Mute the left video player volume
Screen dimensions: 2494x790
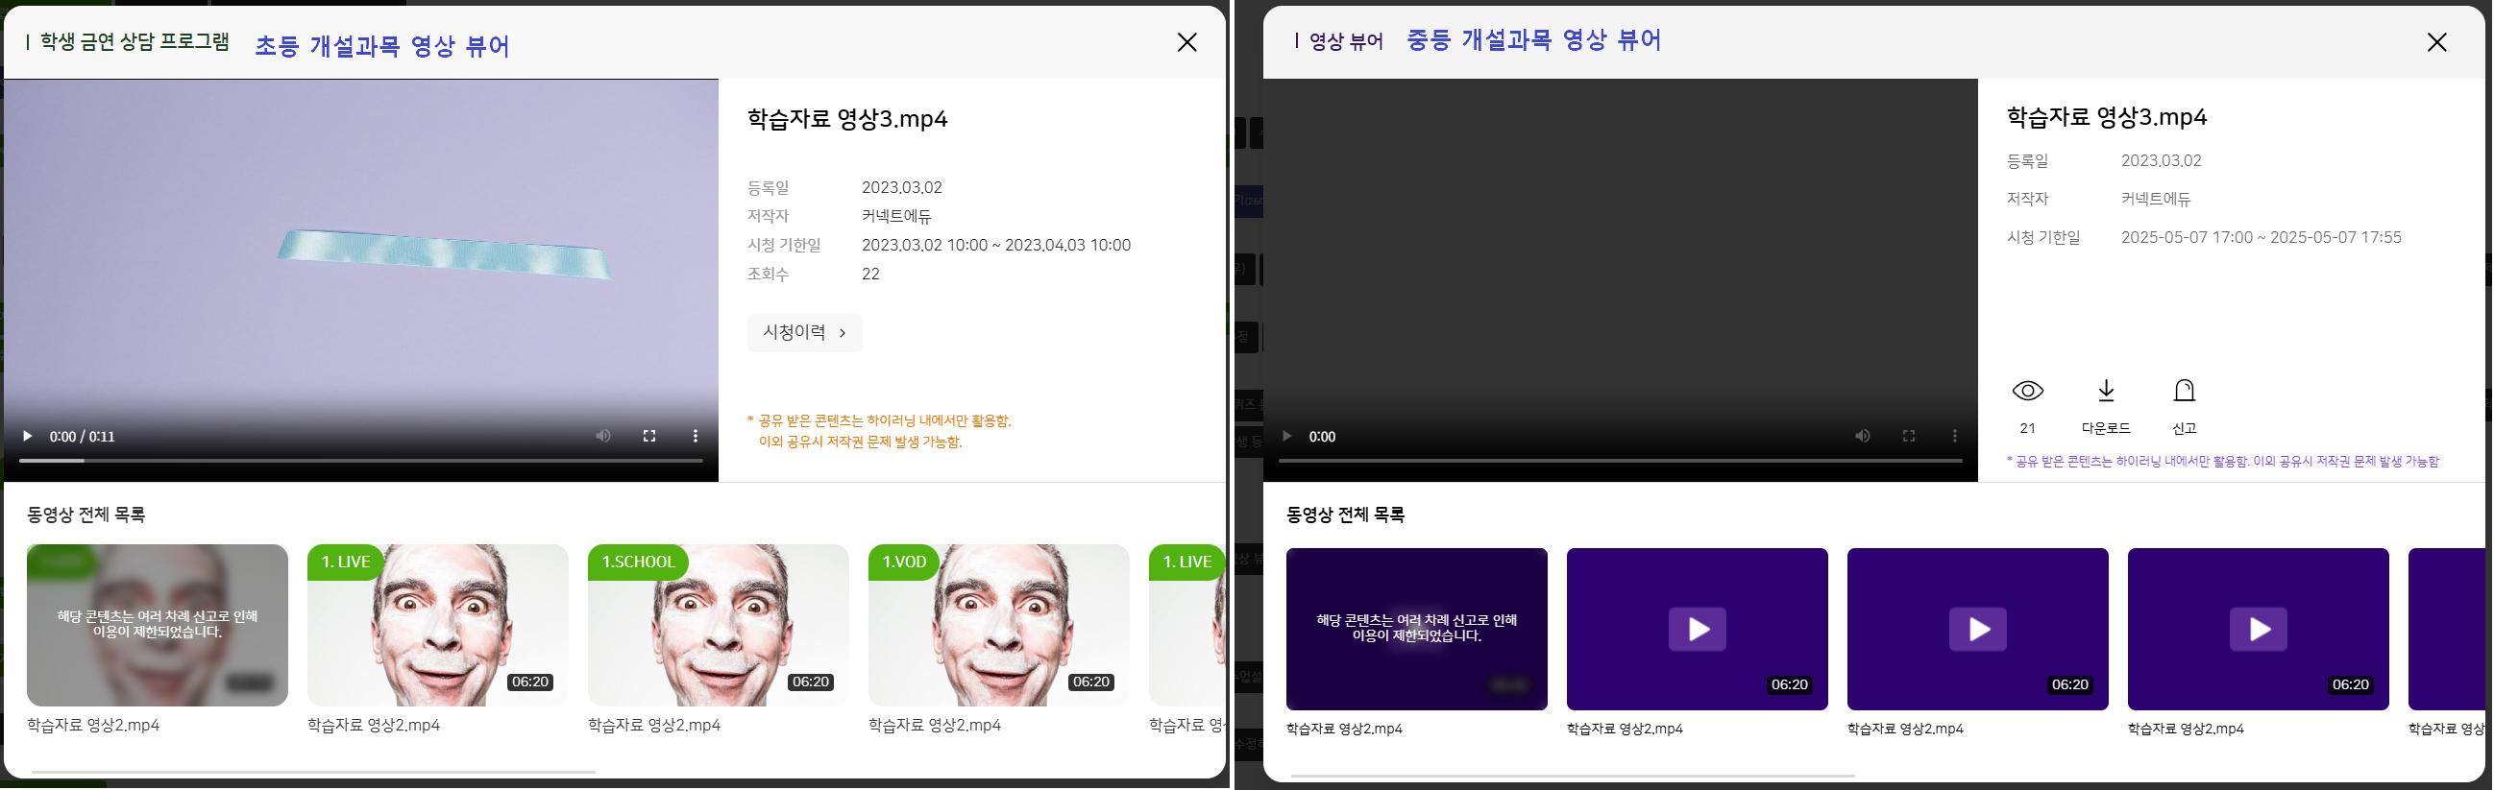click(603, 436)
